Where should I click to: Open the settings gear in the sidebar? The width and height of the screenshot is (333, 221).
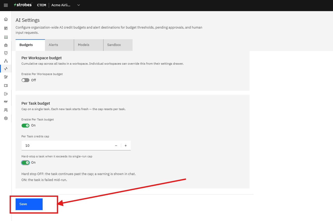6,118
